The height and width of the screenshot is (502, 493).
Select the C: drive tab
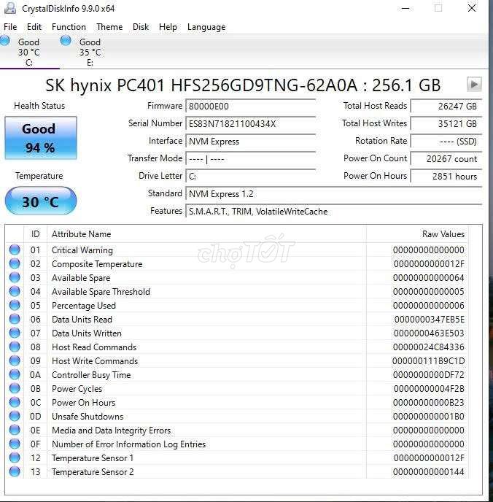(x=29, y=52)
